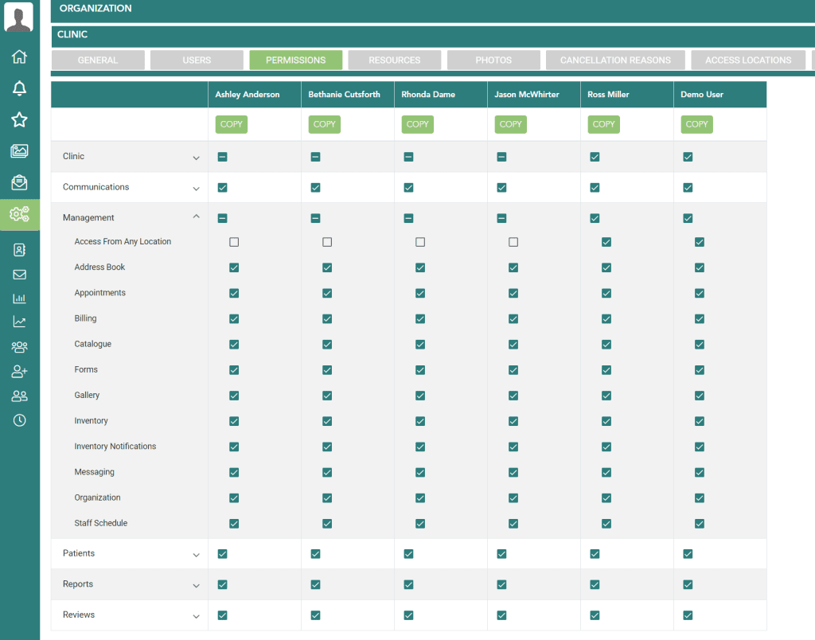Open favorites star icon in sidebar
The width and height of the screenshot is (815, 640).
pyautogui.click(x=19, y=119)
